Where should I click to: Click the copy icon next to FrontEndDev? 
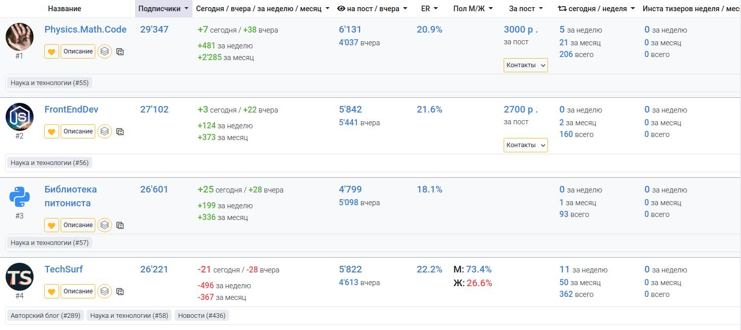pos(120,131)
